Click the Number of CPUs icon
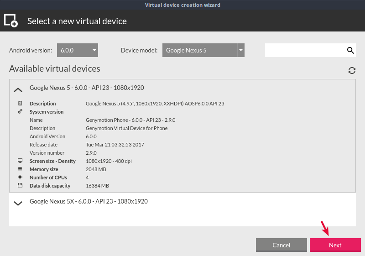Screen dimensions: 365x256 [x=20, y=177]
